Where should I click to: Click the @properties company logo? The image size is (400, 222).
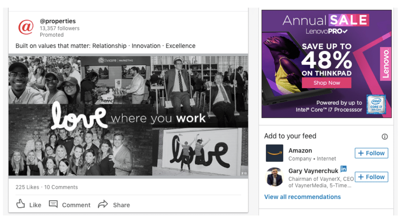click(x=26, y=27)
